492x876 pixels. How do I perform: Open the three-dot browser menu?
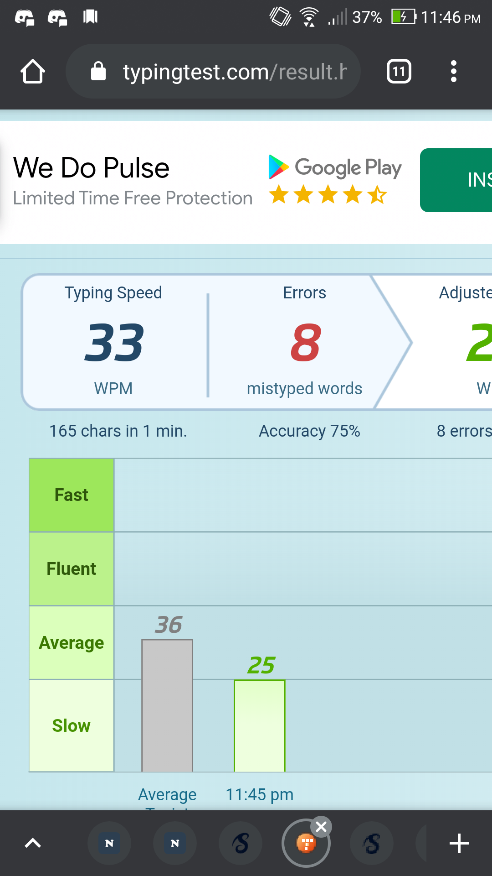pos(453,72)
